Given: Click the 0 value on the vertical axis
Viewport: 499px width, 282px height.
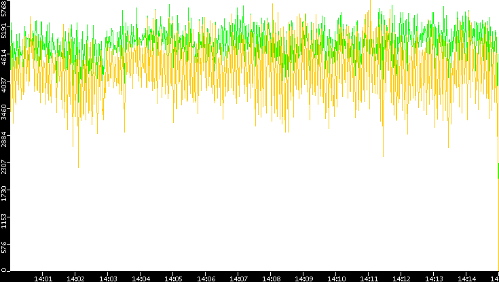Looking at the screenshot, I should pos(4,270).
